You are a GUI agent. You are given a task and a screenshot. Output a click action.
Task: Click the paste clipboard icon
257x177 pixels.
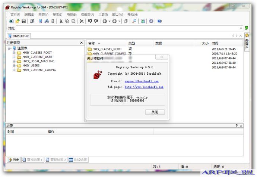74,21
